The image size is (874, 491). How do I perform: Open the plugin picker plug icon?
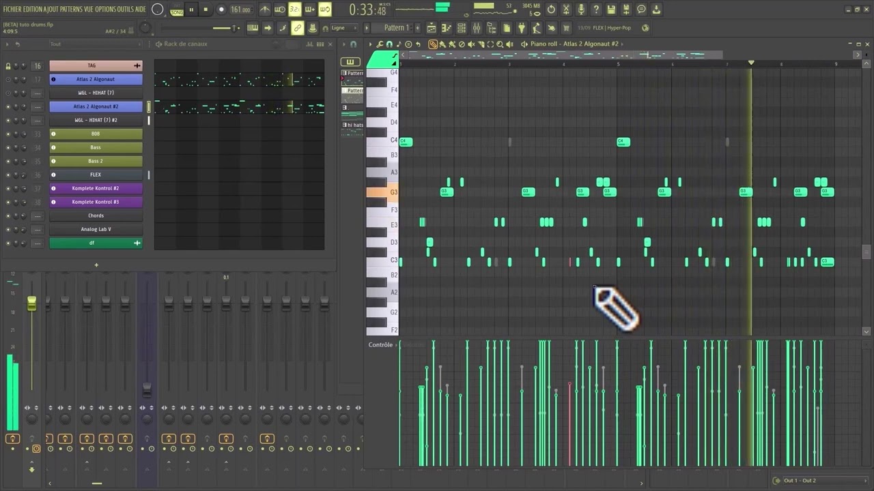[522, 28]
